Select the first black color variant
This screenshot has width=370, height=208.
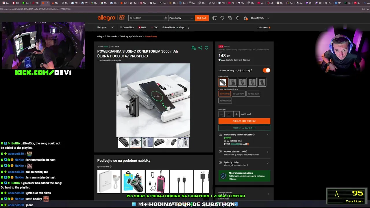click(x=223, y=82)
